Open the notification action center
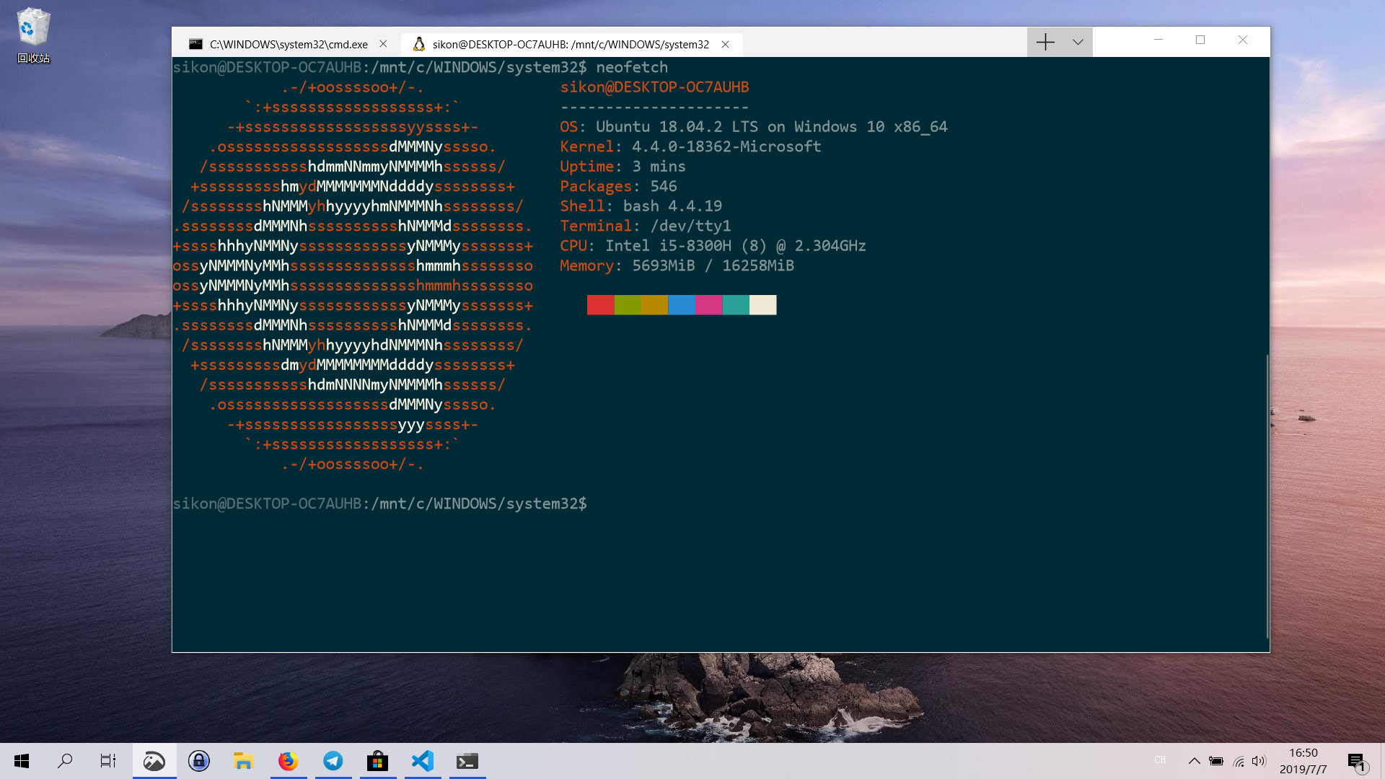1385x779 pixels. (x=1356, y=761)
